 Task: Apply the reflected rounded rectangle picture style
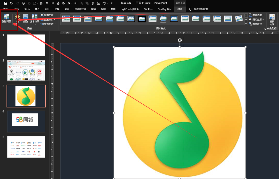(x=109, y=19)
